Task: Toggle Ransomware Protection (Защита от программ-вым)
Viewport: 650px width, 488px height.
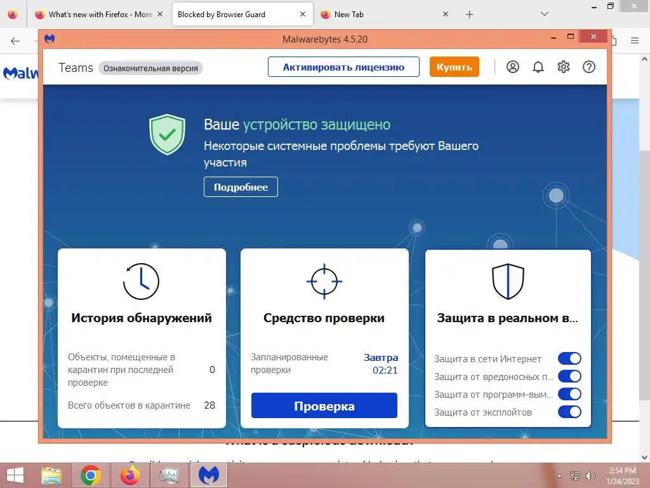Action: [569, 394]
